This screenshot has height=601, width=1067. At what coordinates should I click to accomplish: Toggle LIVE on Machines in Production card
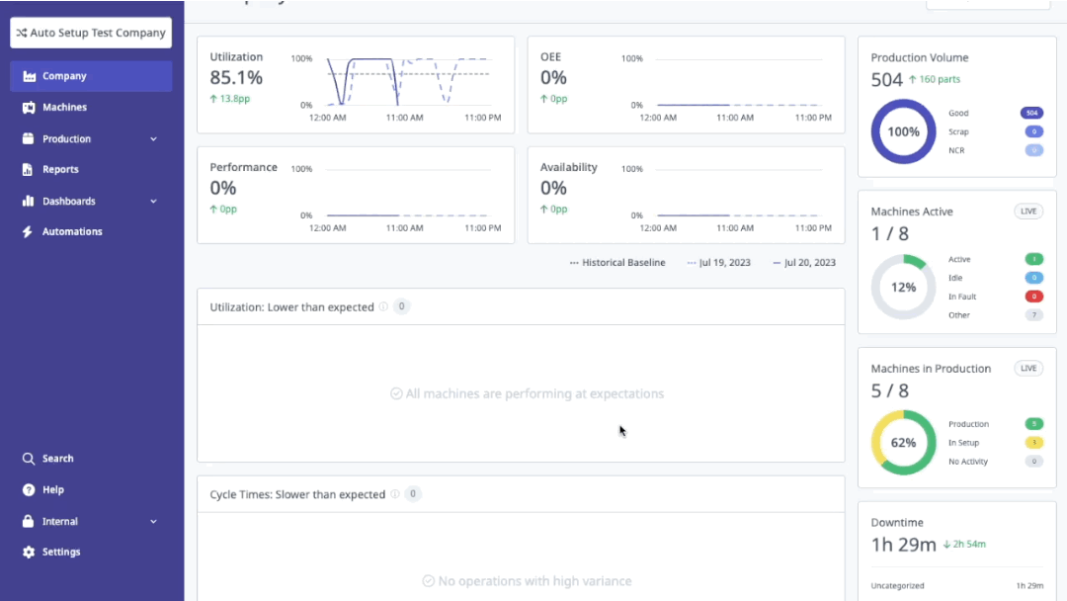point(1028,368)
